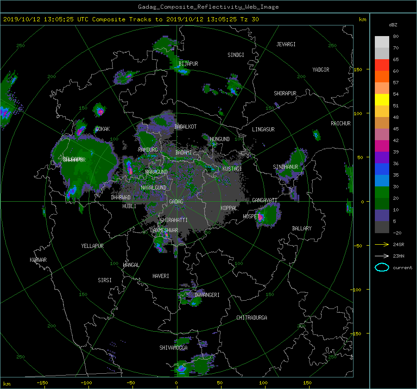Click the HAVERI city label
The image size is (417, 389).
pyautogui.click(x=161, y=276)
